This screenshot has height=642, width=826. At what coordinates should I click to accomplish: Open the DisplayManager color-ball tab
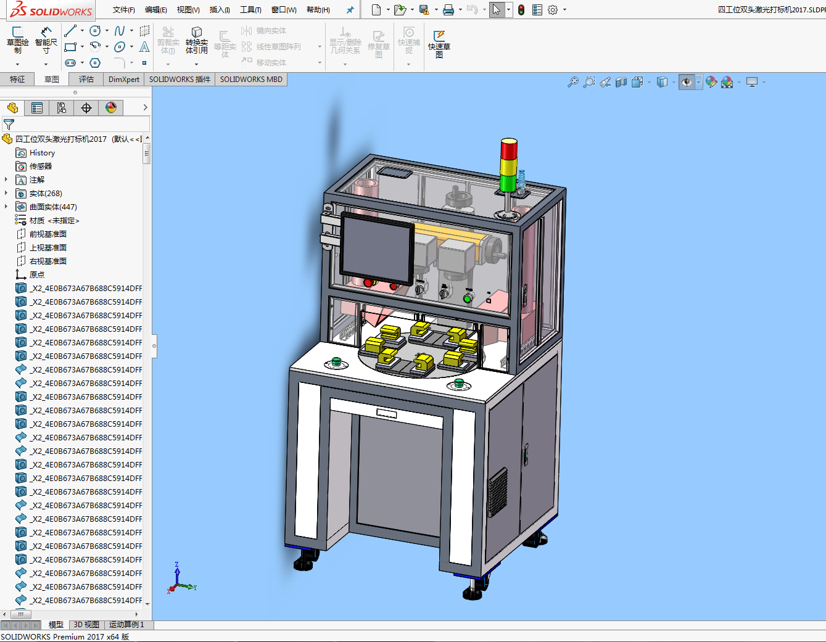[x=111, y=108]
